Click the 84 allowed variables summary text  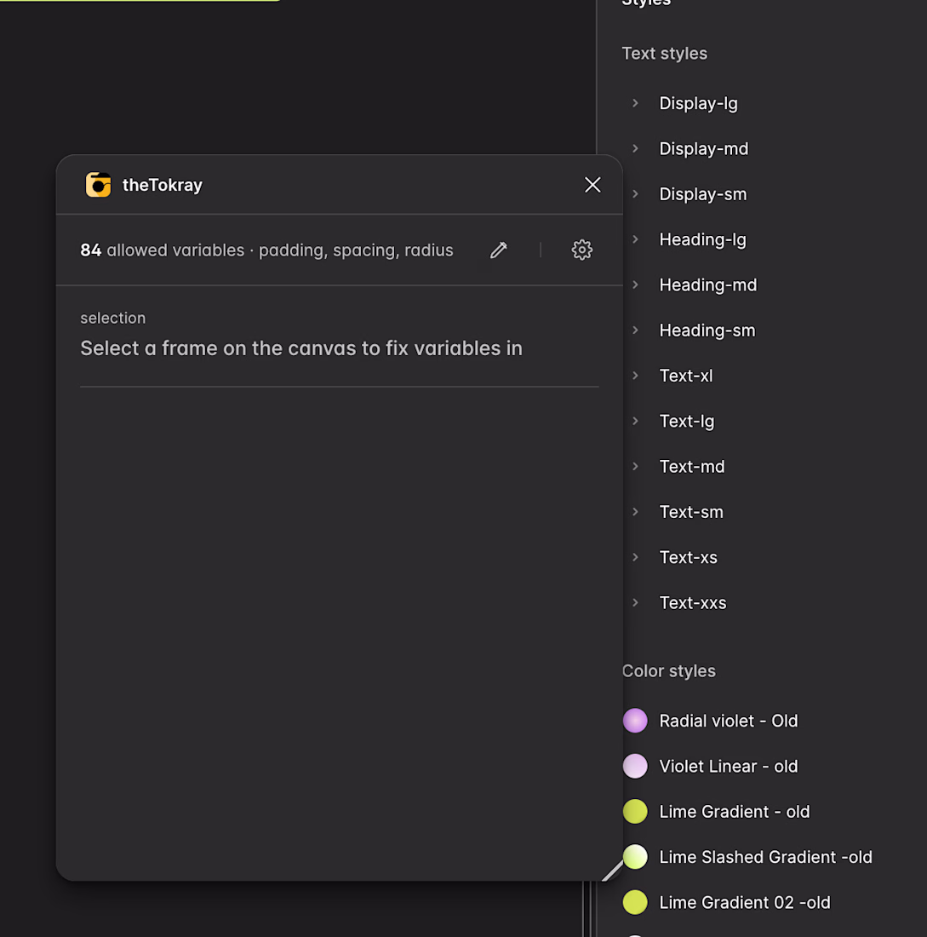(266, 250)
